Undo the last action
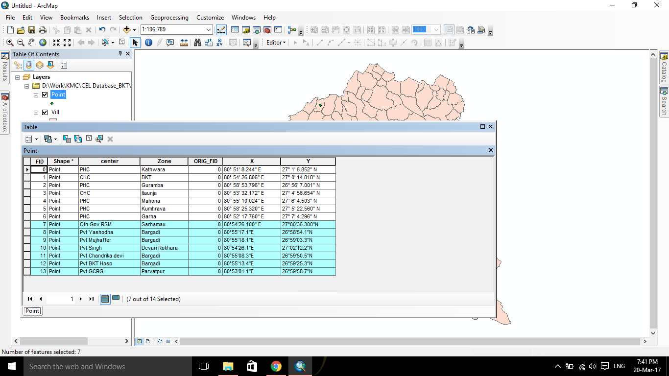Screen dimensions: 669x376 click(x=102, y=30)
